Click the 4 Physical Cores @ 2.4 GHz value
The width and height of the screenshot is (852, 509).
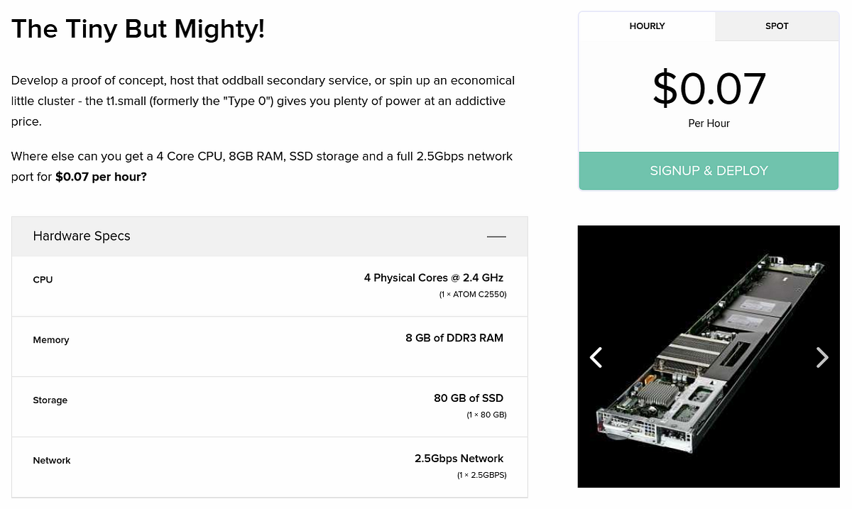point(433,278)
